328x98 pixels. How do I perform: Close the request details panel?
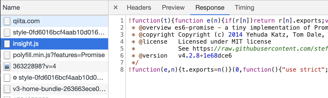pyautogui.click(x=116, y=8)
